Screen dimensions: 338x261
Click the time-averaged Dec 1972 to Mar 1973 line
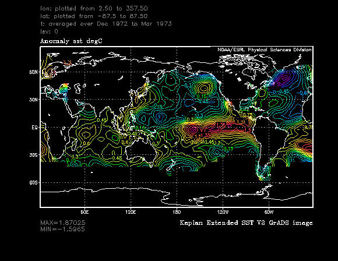106,24
